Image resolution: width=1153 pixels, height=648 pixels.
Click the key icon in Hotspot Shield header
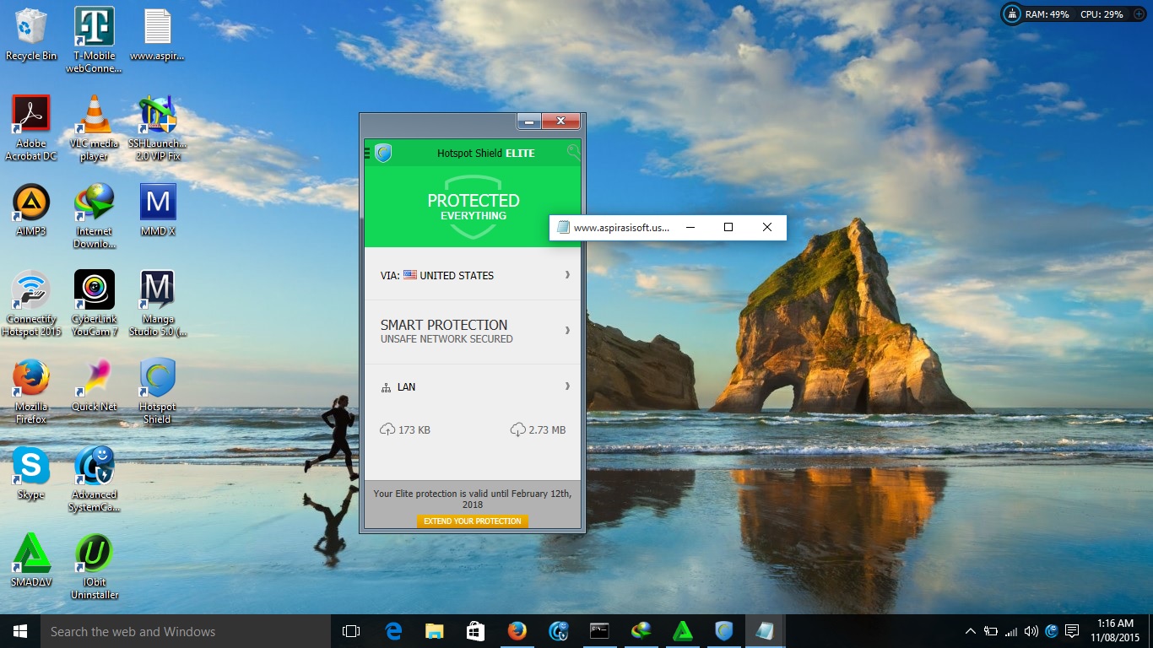[573, 153]
